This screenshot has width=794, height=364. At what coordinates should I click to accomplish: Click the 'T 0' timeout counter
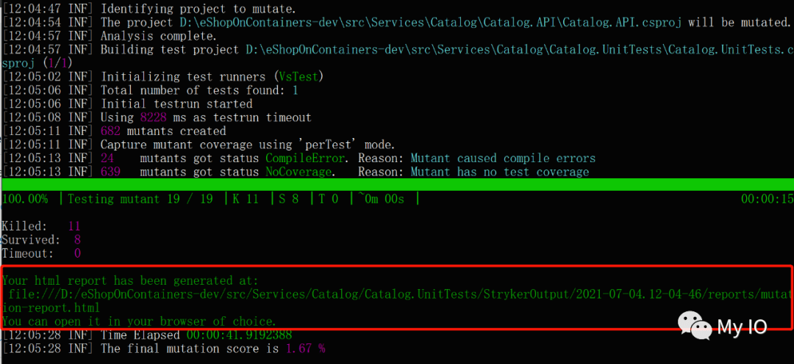328,199
